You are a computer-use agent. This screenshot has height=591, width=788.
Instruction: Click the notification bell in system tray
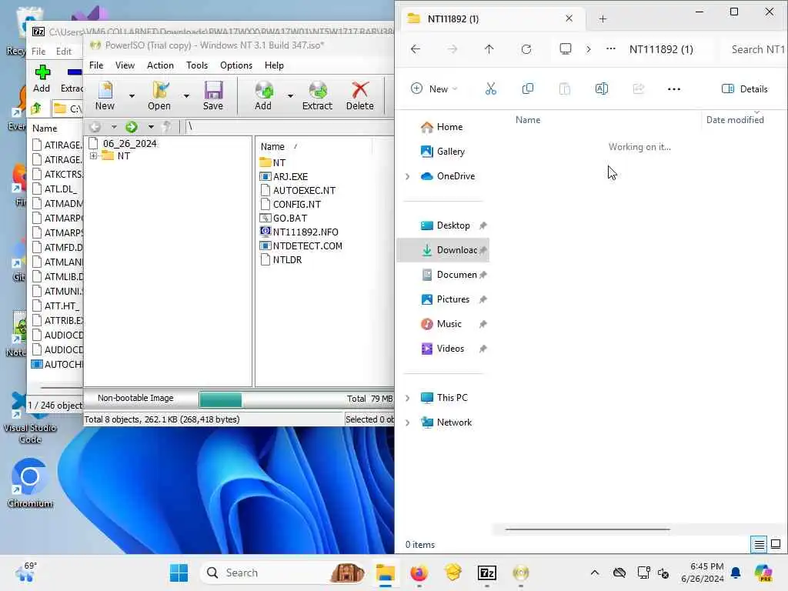tap(736, 573)
